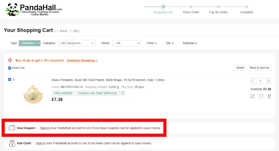Follow the Continue Shopping link
The width and height of the screenshot is (279, 151).
82,60
